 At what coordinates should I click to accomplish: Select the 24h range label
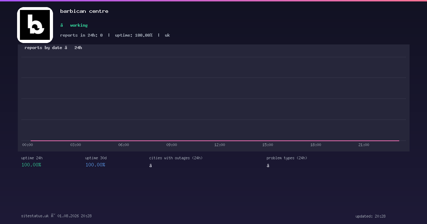click(78, 48)
